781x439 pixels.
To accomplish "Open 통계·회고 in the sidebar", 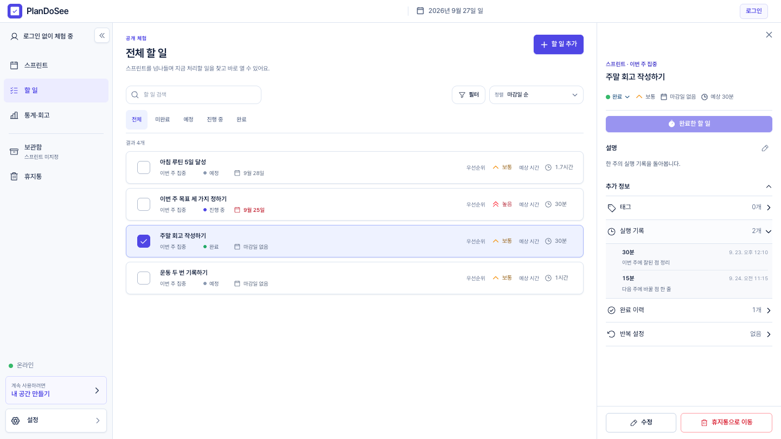I will tap(56, 115).
